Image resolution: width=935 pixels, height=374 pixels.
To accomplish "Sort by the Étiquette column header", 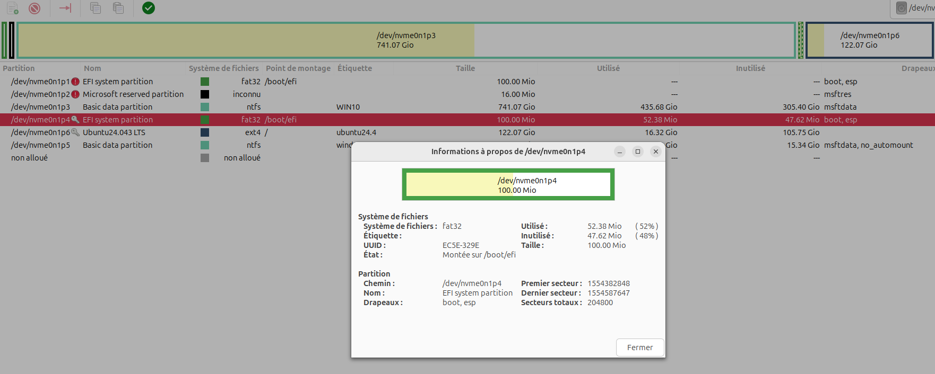I will pos(354,68).
